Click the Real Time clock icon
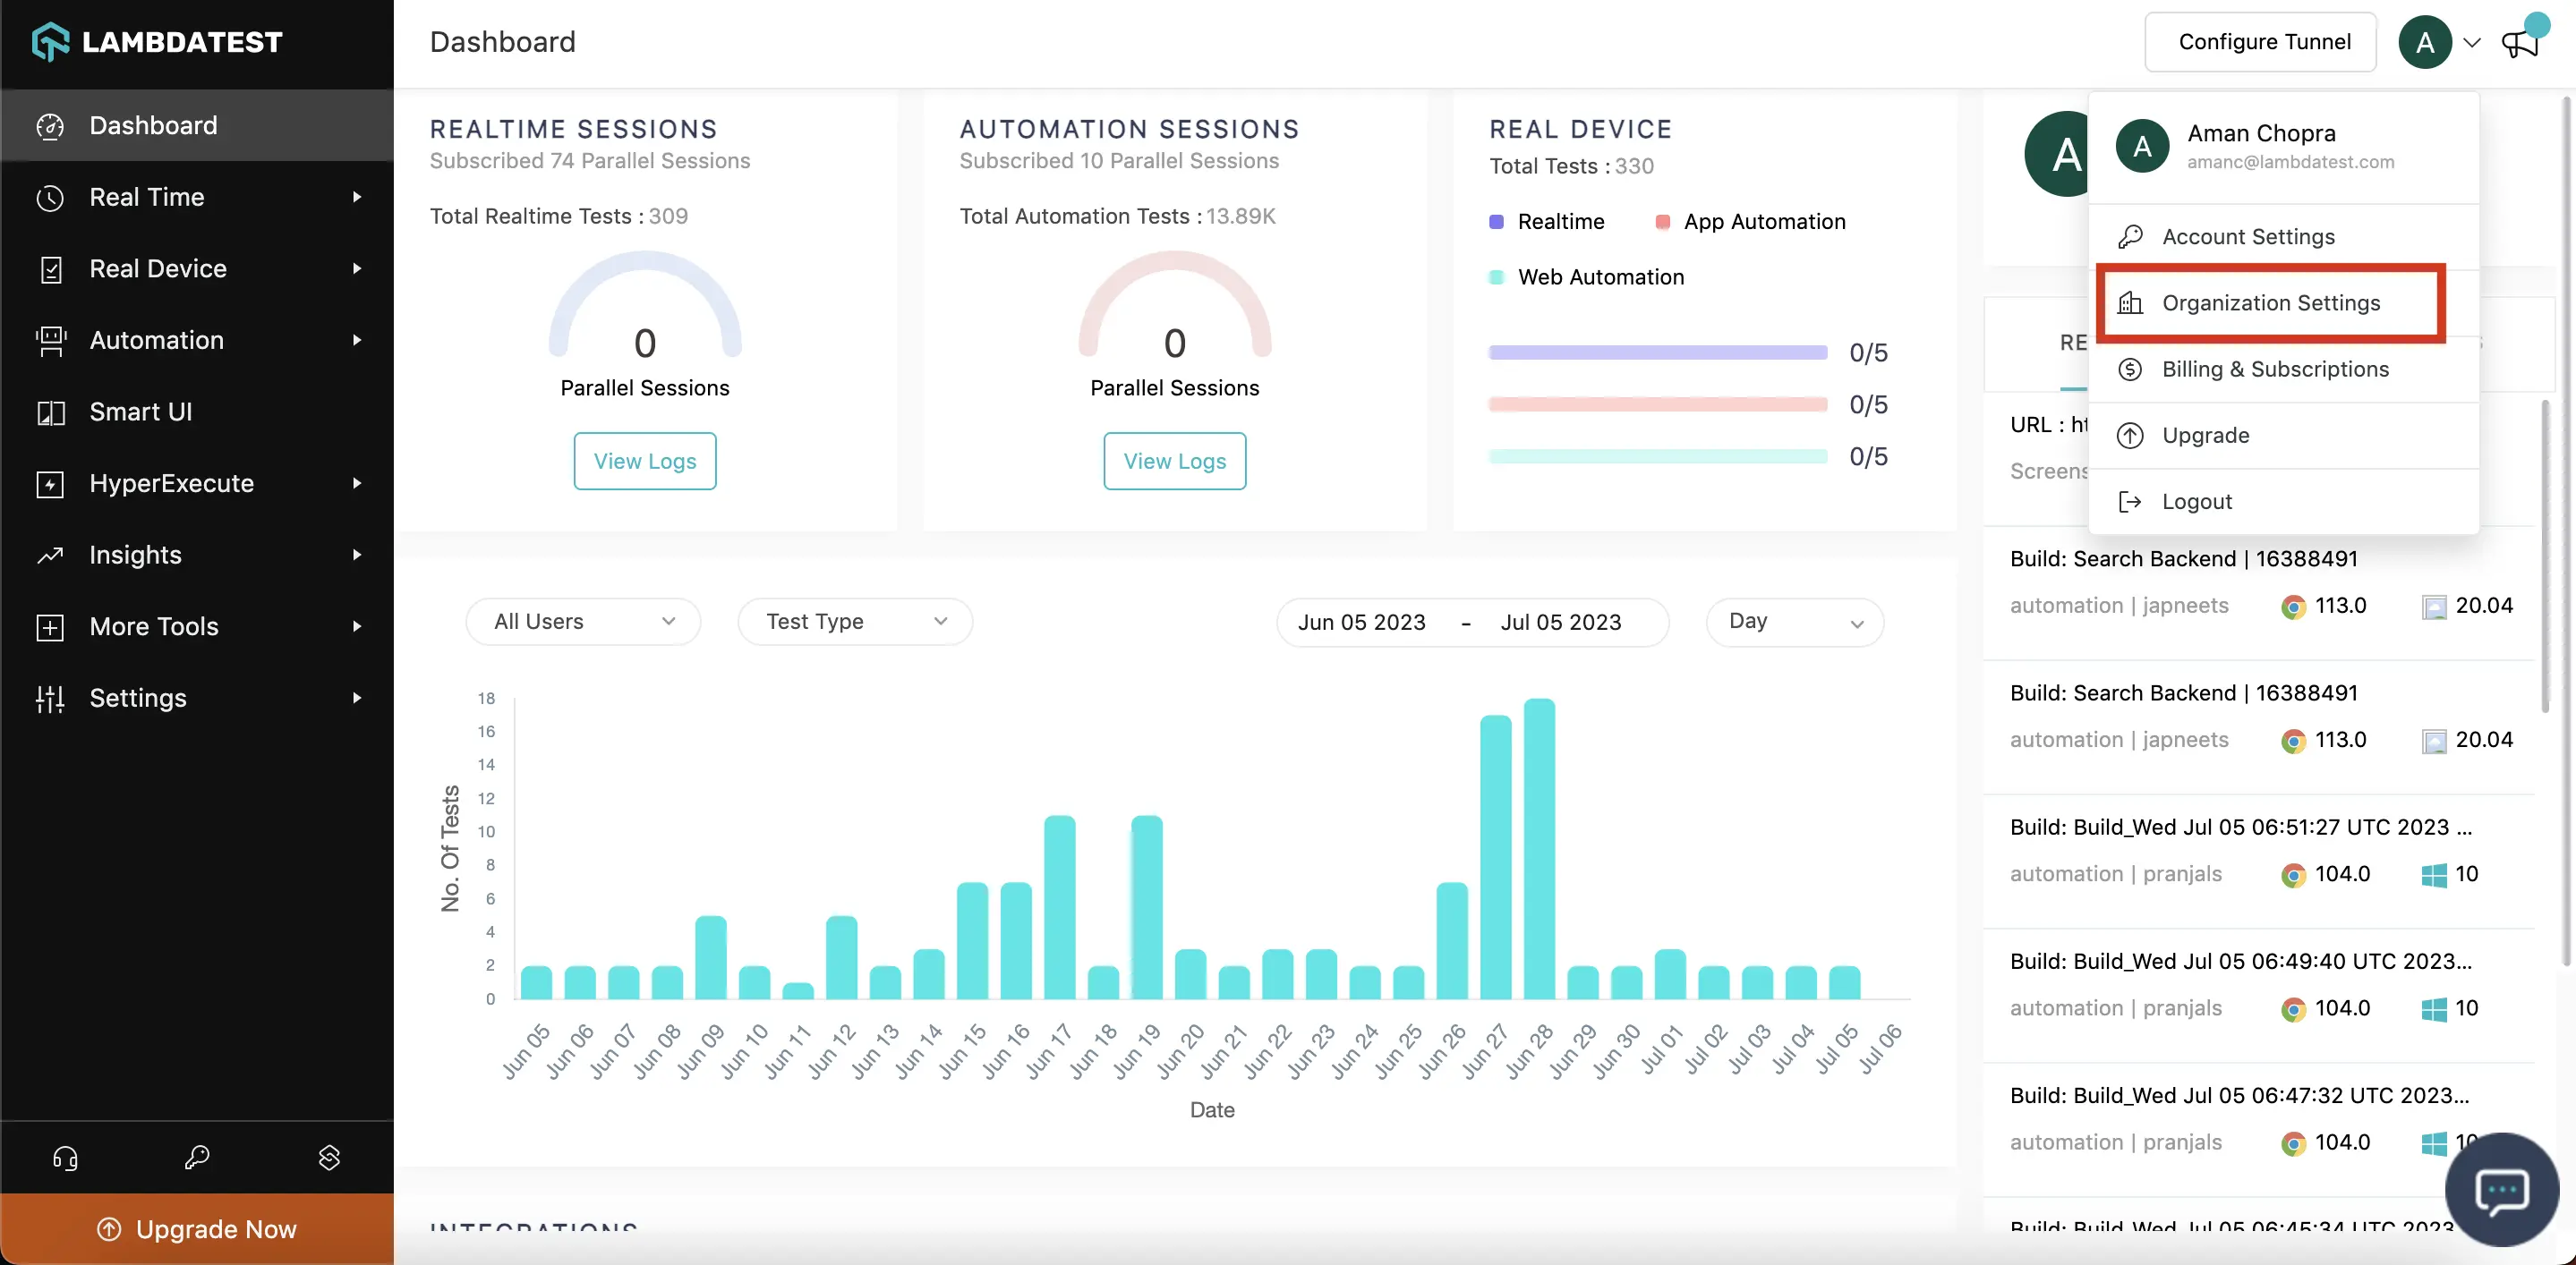The image size is (2576, 1265). pyautogui.click(x=50, y=198)
